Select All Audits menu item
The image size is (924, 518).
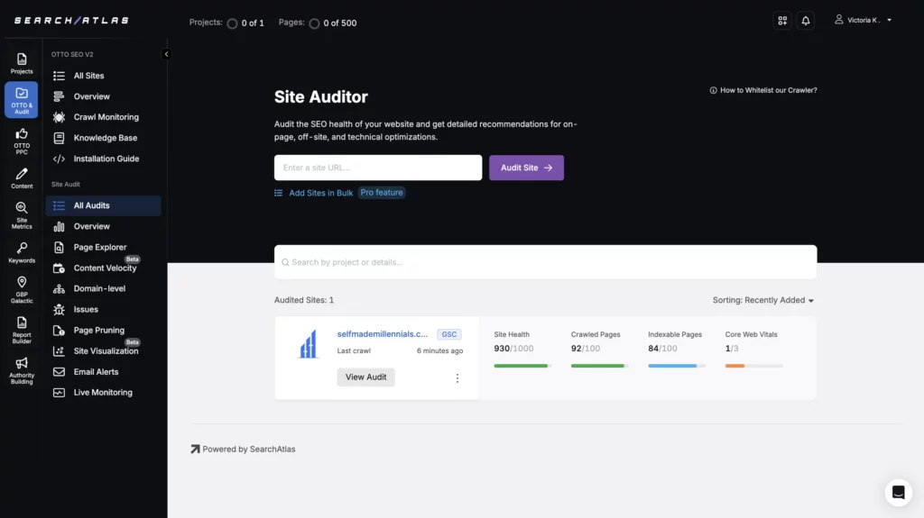[x=103, y=205]
